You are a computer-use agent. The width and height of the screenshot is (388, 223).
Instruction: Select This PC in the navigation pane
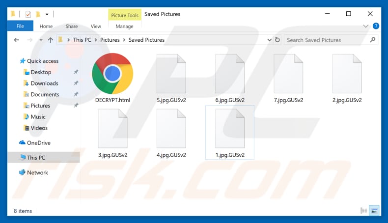pos(44,157)
